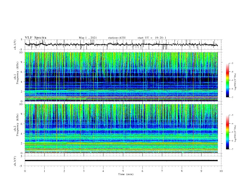Click the 'start UT = 19:20:1' label
The image size is (249, 192).
pos(152,38)
